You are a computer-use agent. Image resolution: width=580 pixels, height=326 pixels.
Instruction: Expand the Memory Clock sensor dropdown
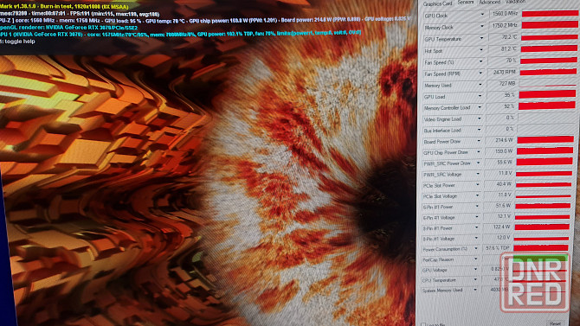481,27
